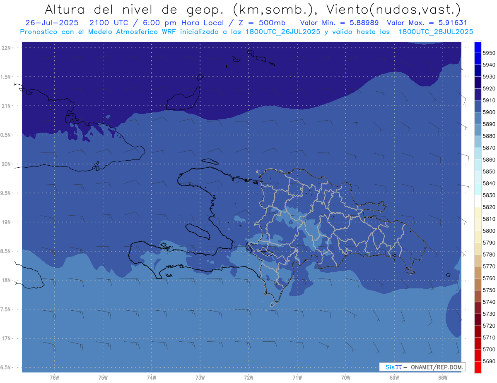
Task: Pick the bright blue swatch atop color scale
Action: 477,47
